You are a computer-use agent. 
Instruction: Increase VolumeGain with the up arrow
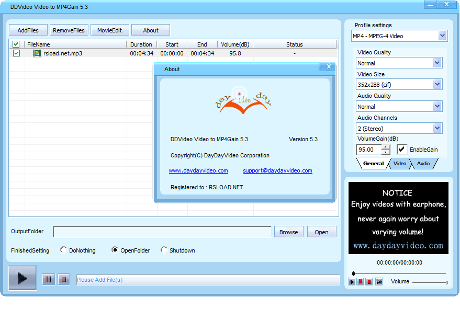[x=386, y=147]
